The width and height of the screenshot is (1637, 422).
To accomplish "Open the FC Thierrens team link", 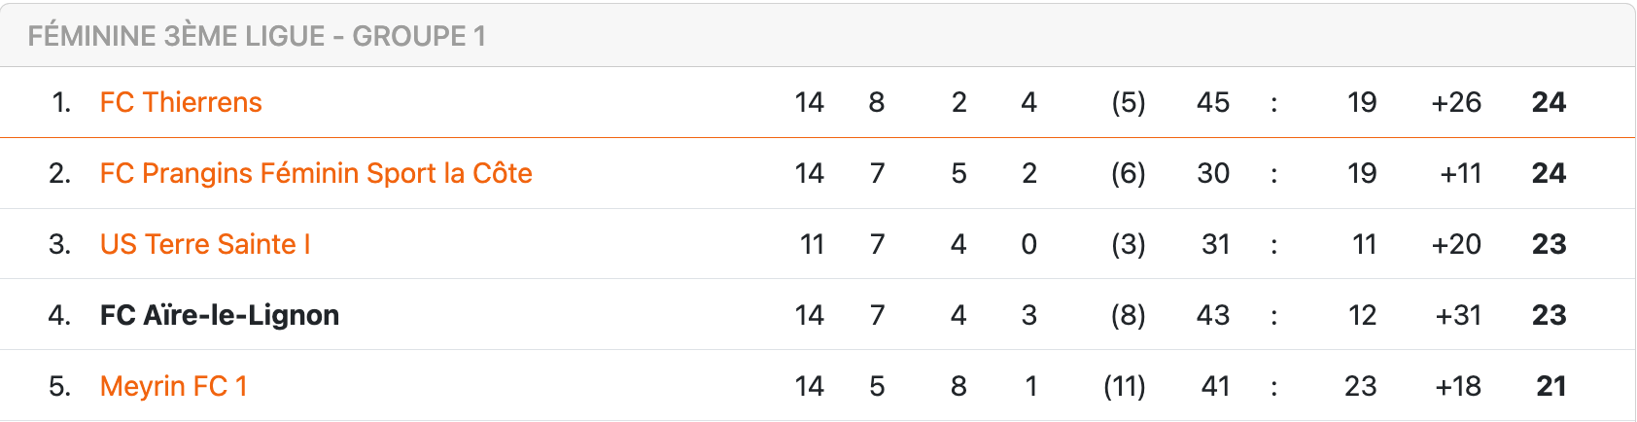I will [181, 102].
